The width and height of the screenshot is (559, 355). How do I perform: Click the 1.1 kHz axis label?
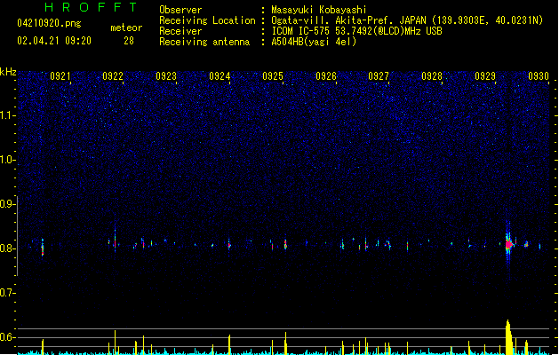click(7, 115)
